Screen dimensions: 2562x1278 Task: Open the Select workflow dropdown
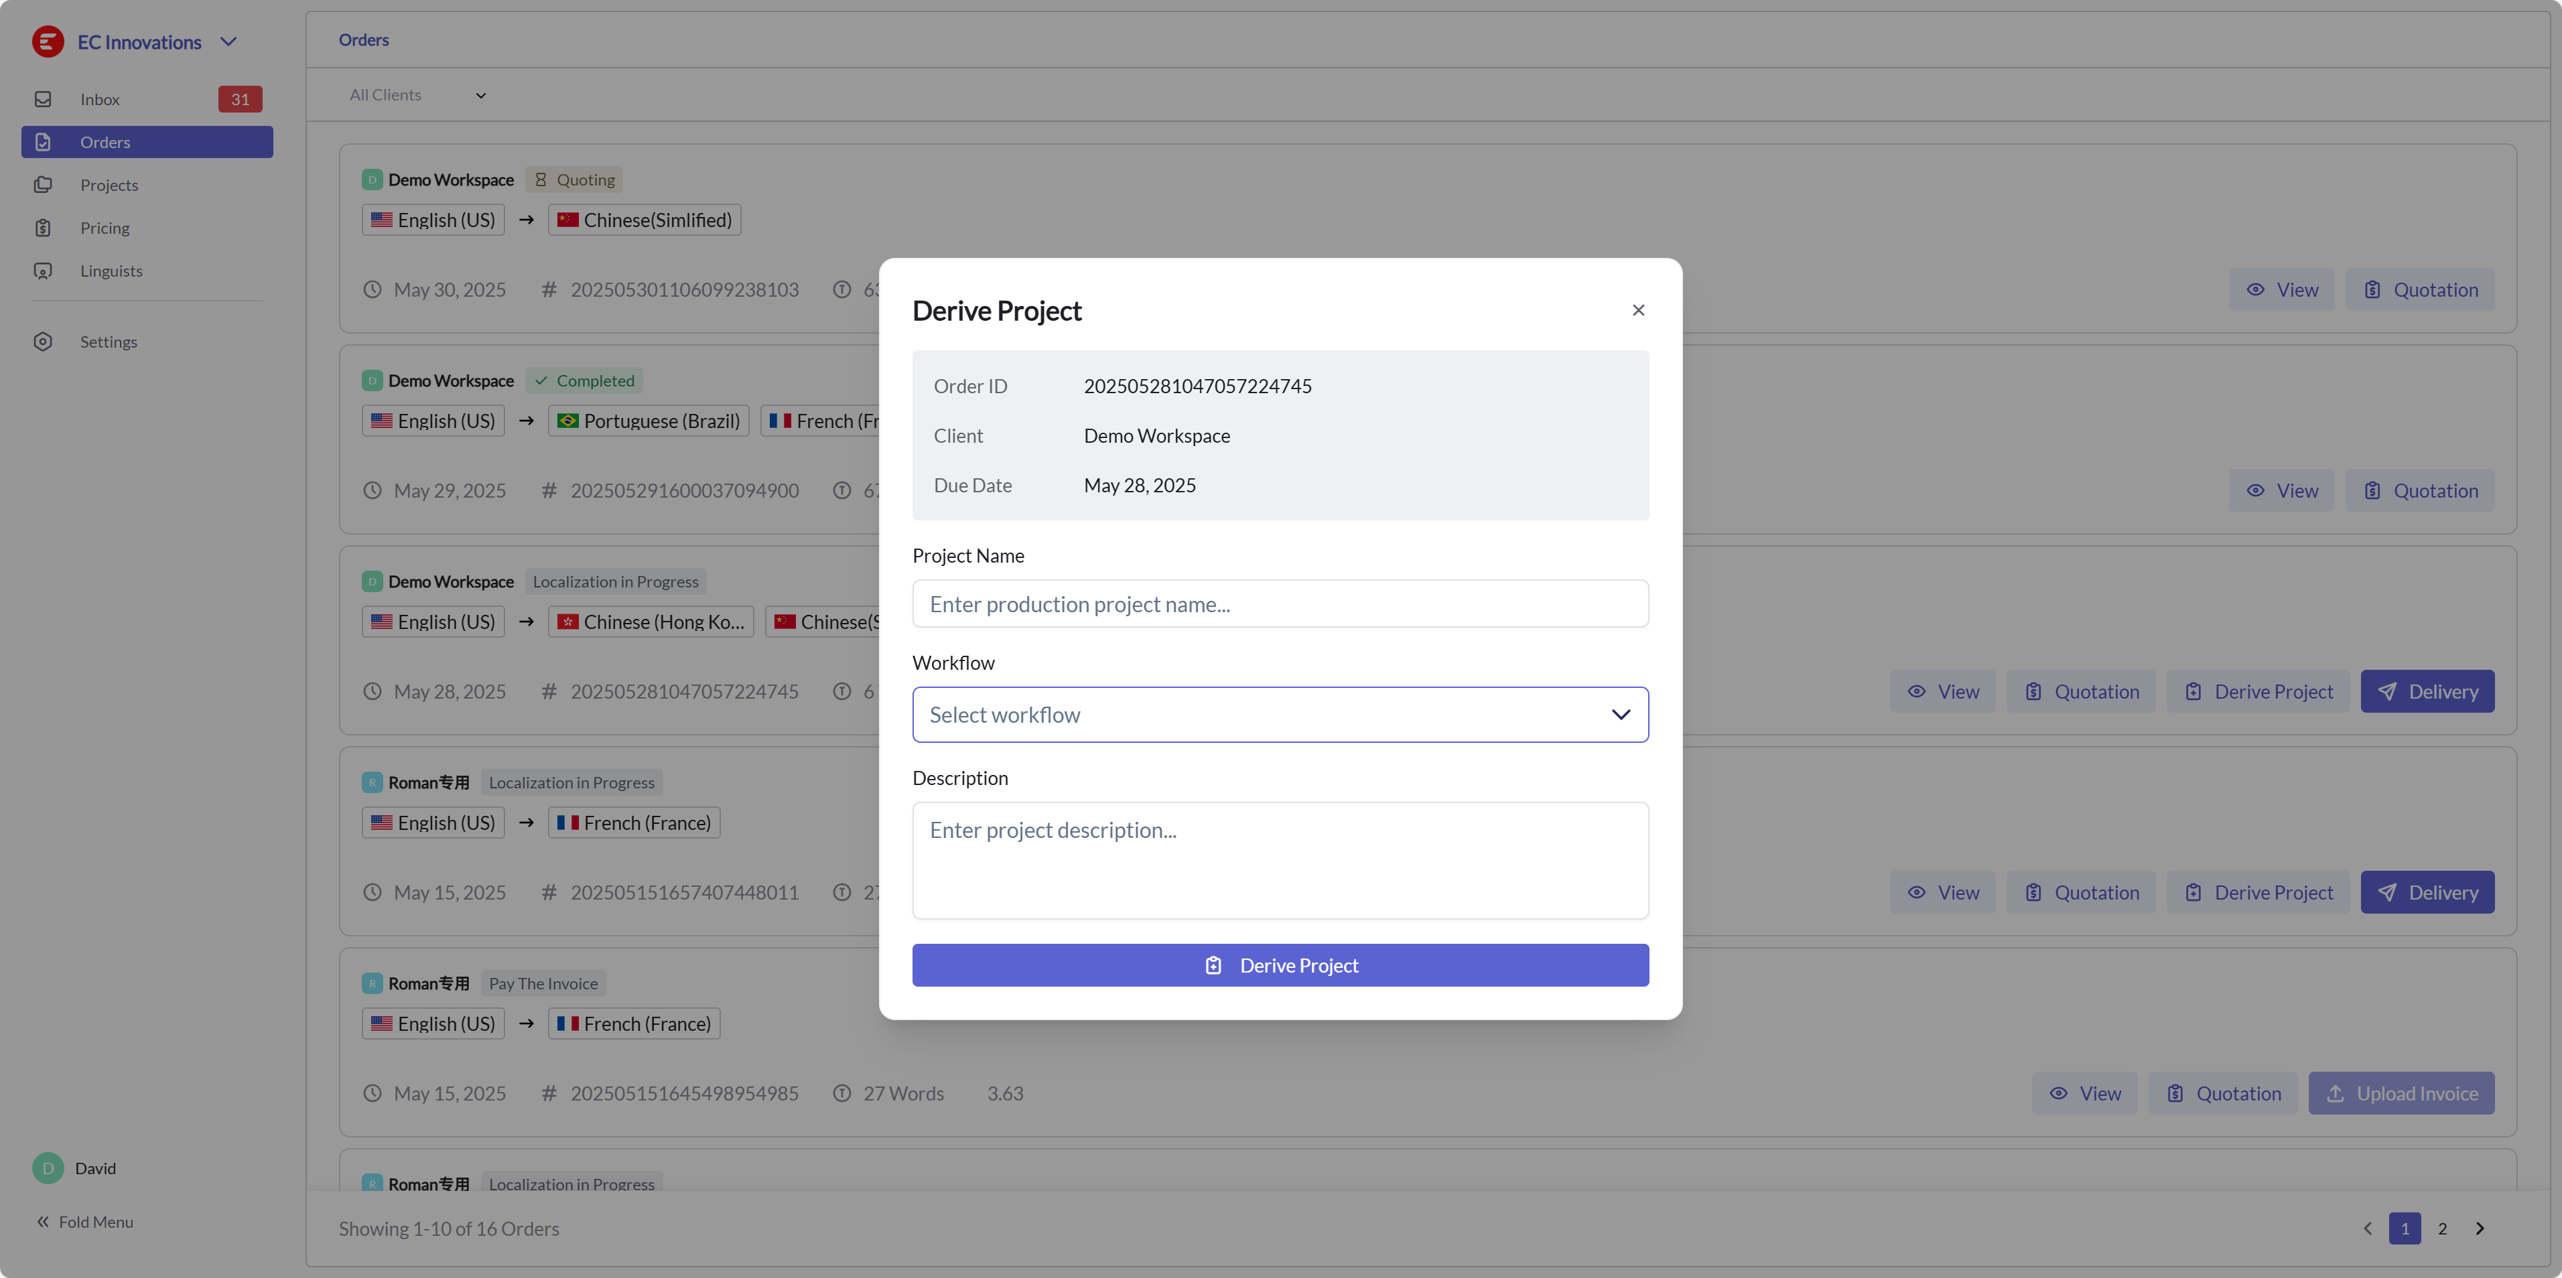point(1280,714)
